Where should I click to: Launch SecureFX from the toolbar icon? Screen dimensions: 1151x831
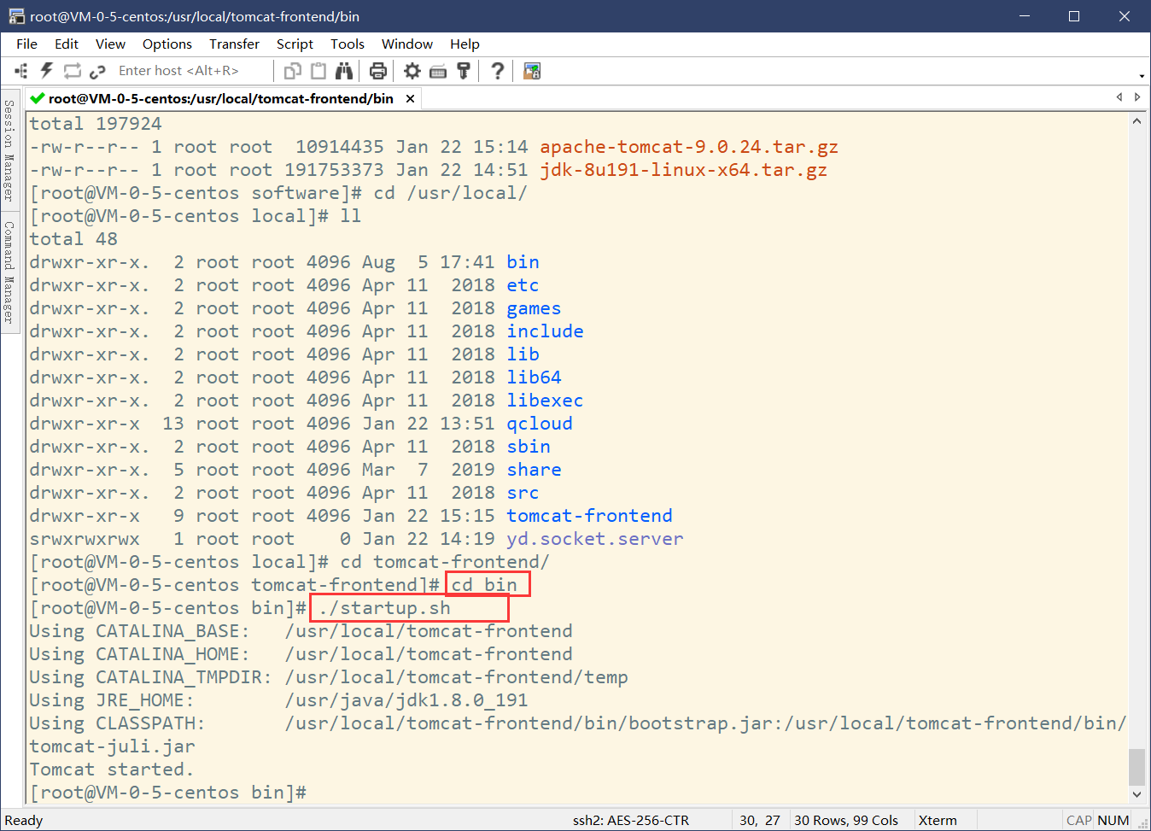[532, 71]
